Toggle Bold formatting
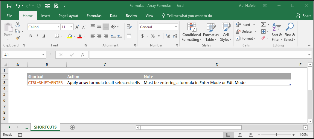The height and width of the screenshot is (139, 314). [31, 36]
